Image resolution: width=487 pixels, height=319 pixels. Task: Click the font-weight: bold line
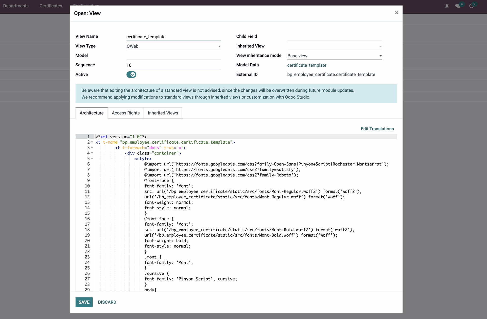coord(166,241)
